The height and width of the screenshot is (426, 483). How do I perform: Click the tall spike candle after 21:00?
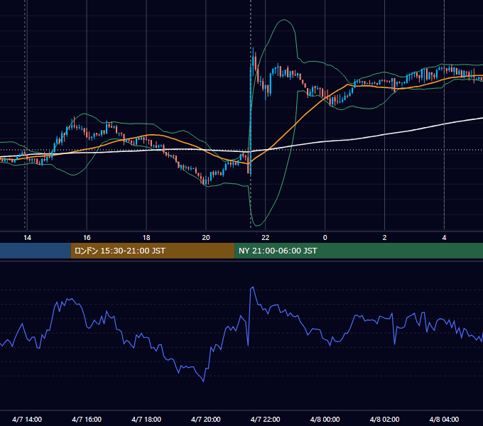click(x=251, y=120)
